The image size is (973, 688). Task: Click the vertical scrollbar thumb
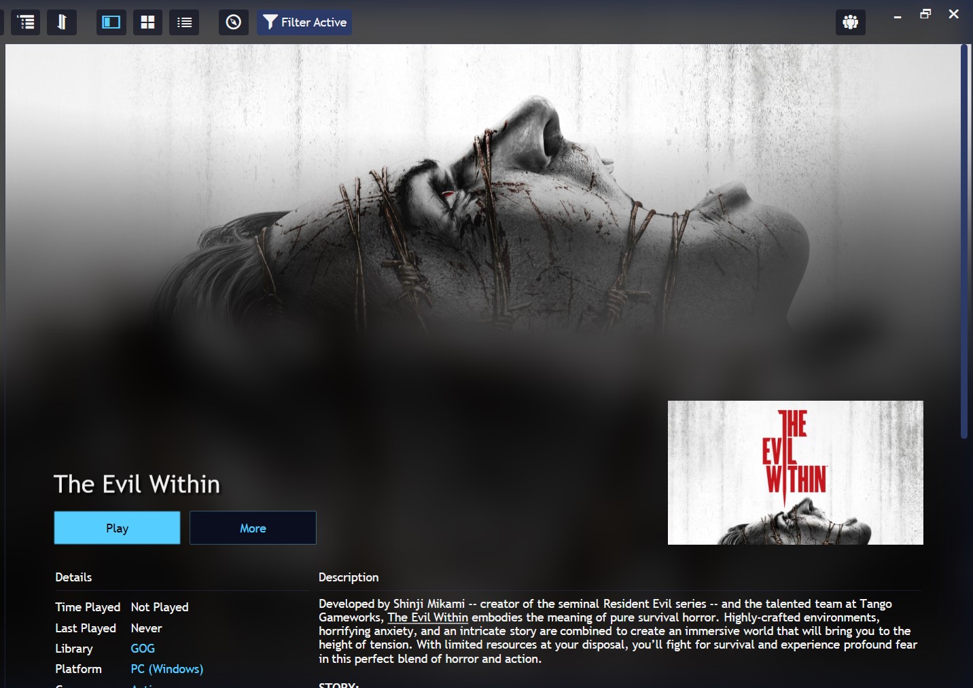click(x=964, y=242)
